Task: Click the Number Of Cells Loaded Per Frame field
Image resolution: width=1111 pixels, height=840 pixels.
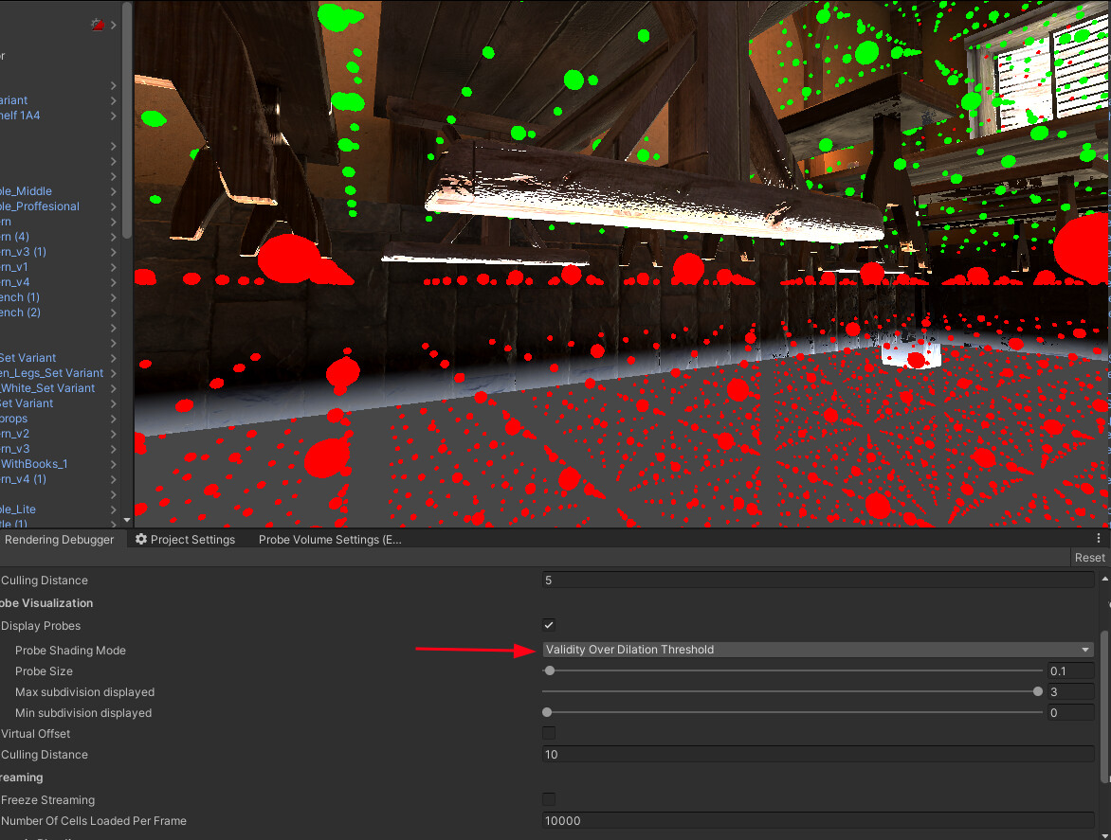Action: (x=815, y=820)
